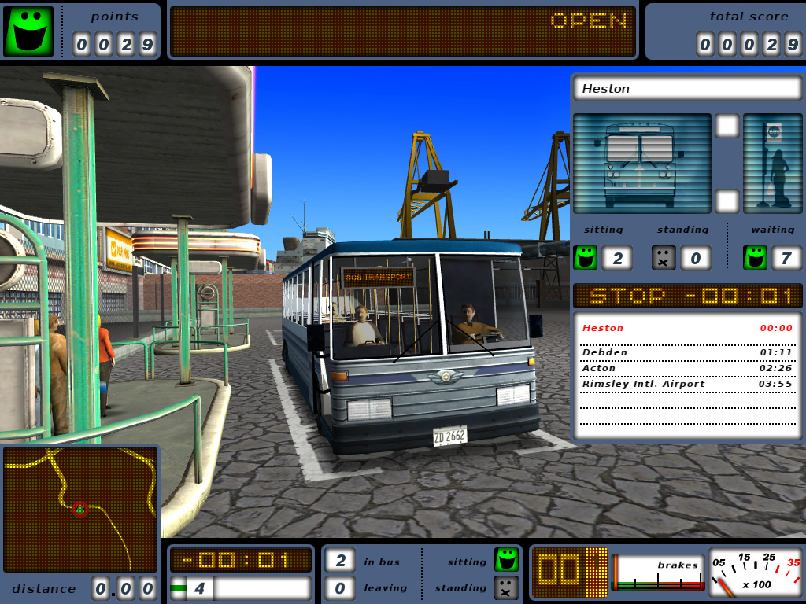
Task: Click the waiting passenger bus stop image
Action: 773,164
